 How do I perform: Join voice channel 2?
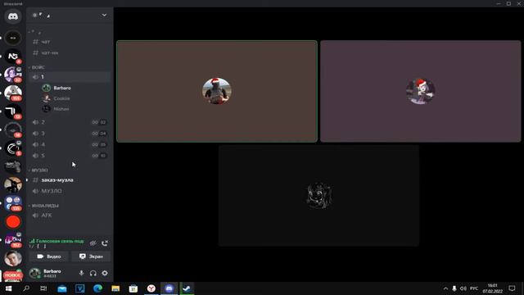[x=70, y=122]
